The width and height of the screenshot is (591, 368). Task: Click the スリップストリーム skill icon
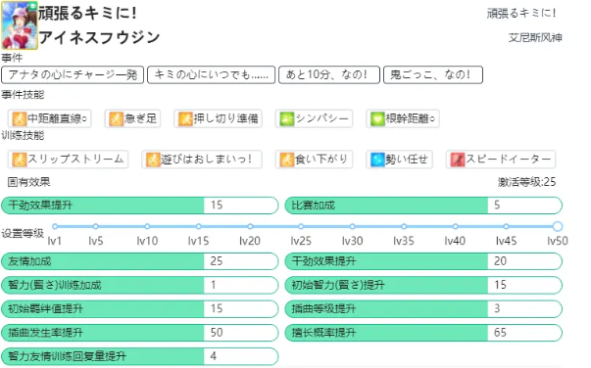[x=20, y=160]
